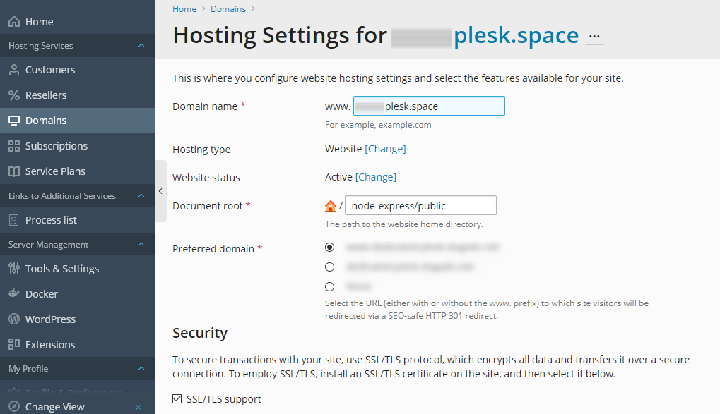Collapse the Hosting Services section

click(141, 45)
